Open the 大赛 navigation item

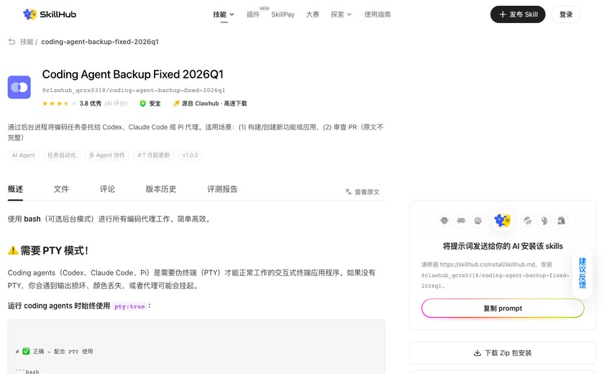tap(312, 14)
